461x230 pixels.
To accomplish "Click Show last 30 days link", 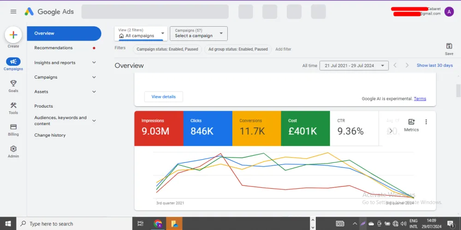I will click(x=435, y=65).
